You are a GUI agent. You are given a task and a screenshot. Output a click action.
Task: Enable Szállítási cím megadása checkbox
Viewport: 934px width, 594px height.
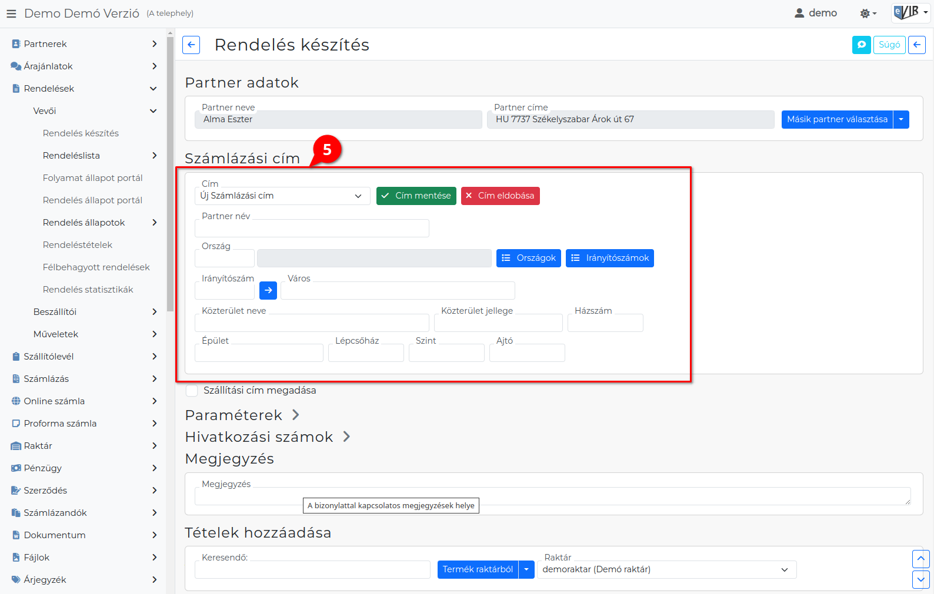coord(192,391)
